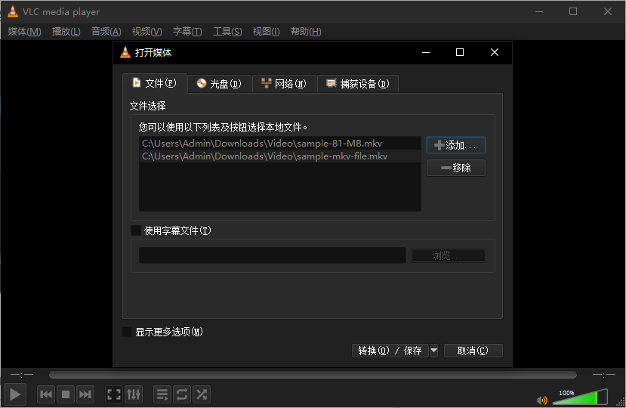Maximize the VLC media player main window
This screenshot has height=408, width=626.
tap(573, 11)
